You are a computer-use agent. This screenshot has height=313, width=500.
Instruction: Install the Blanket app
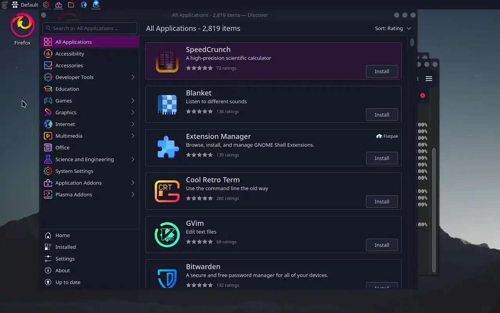tap(382, 115)
